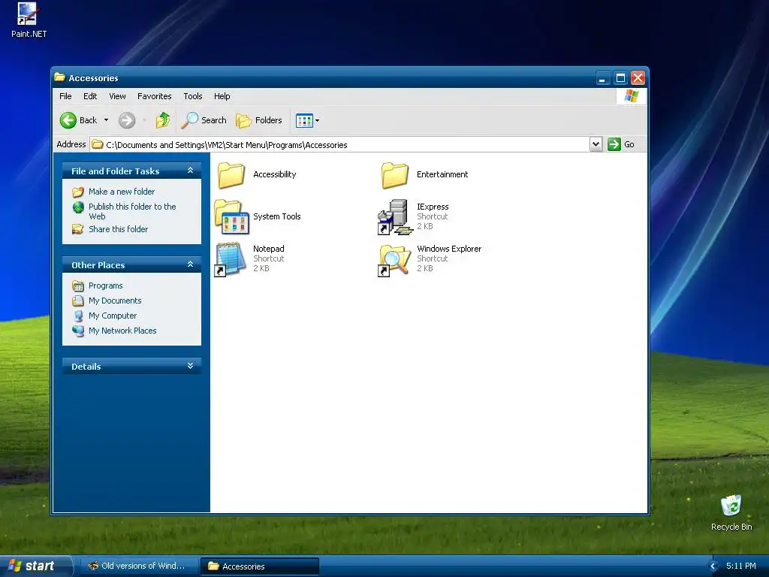The width and height of the screenshot is (769, 577).
Task: Collapse the Other Places panel
Action: [190, 264]
